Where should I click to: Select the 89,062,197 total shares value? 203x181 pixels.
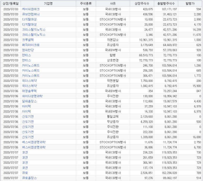170,178
